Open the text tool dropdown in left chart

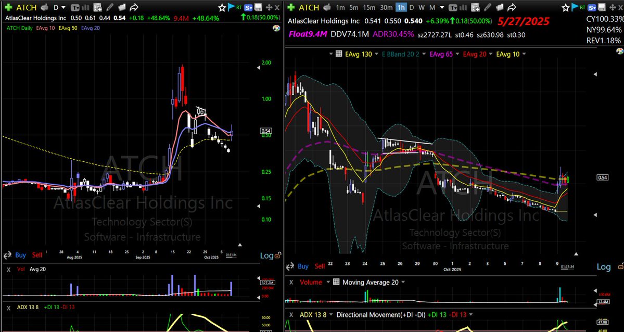tap(75, 8)
